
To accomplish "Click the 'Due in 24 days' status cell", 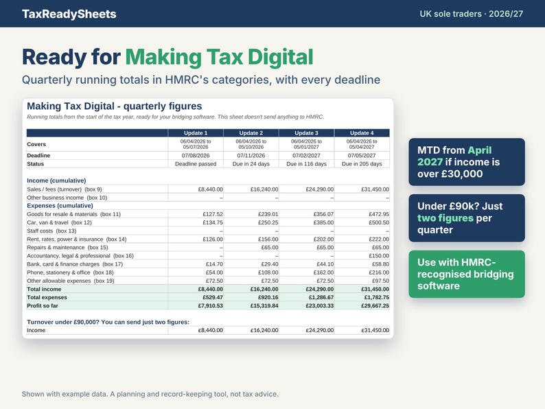I will [251, 164].
